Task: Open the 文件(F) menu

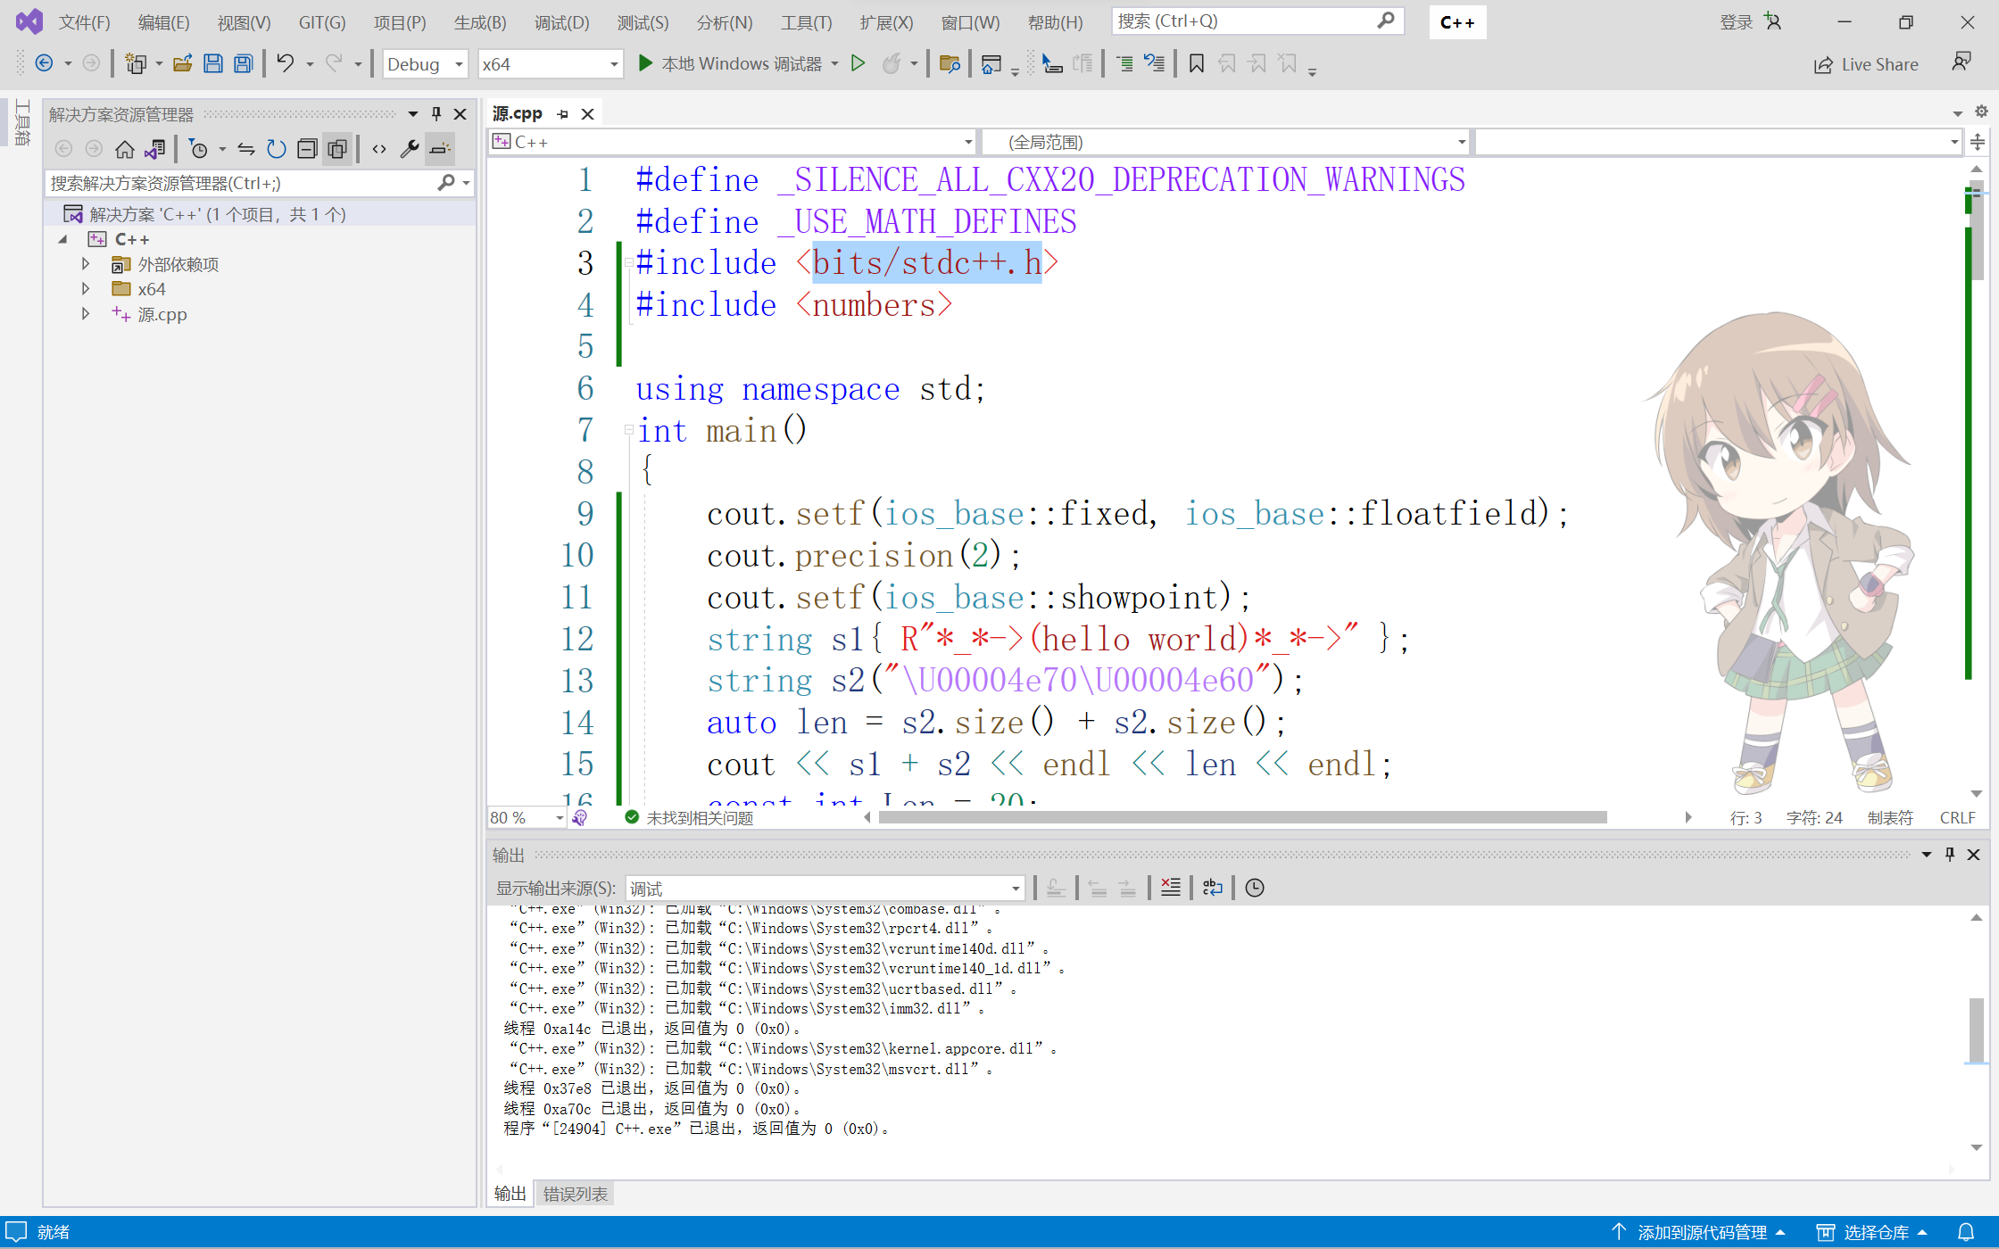Action: click(x=85, y=22)
